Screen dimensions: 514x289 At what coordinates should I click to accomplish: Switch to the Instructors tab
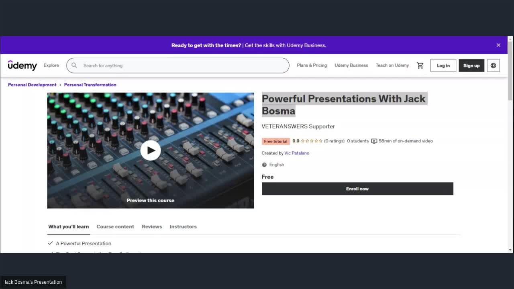point(183,226)
